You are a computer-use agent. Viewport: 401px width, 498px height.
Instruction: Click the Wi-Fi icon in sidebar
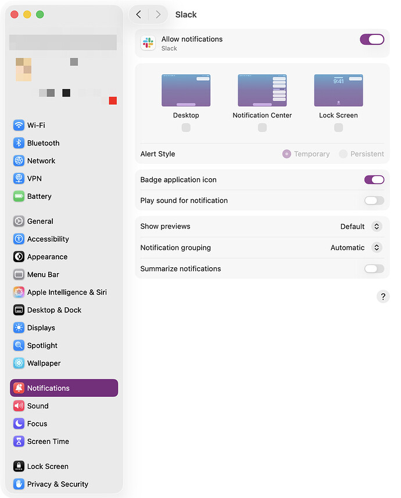(x=19, y=126)
